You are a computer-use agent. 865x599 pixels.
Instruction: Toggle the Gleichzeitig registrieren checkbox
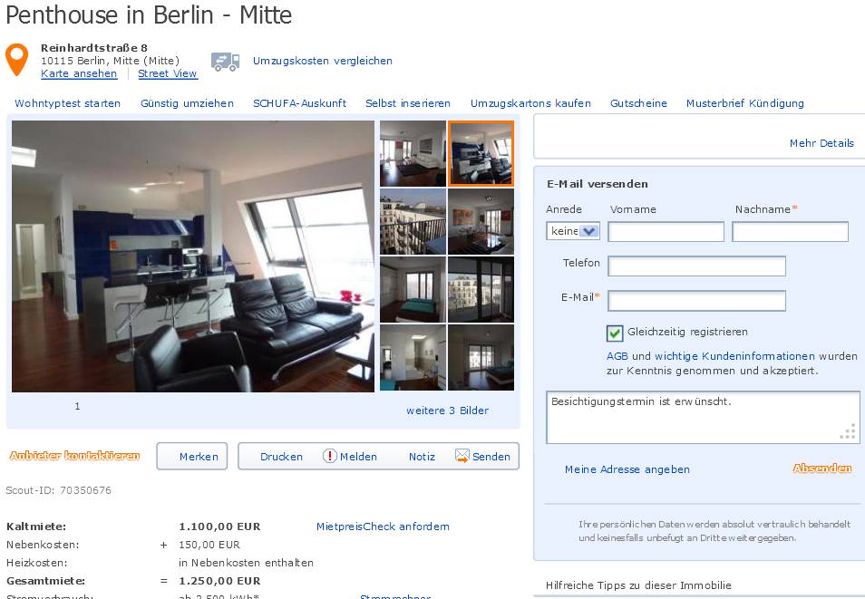click(615, 333)
